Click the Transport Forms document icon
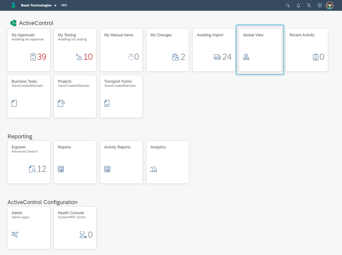 (107, 103)
